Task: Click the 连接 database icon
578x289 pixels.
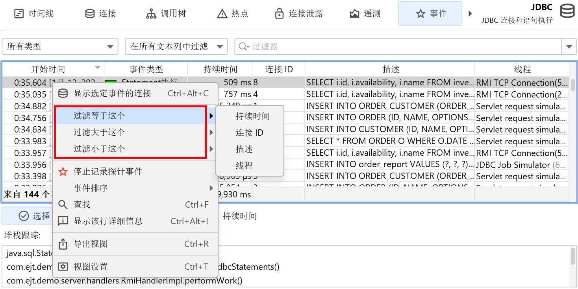Action: point(90,14)
